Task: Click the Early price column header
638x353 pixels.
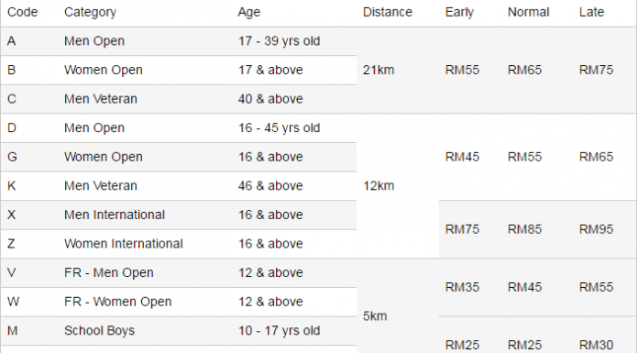Action: coord(459,12)
